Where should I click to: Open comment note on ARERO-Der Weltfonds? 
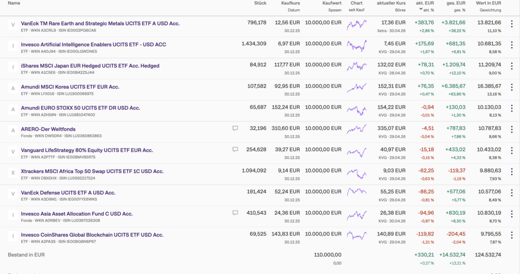click(235, 128)
